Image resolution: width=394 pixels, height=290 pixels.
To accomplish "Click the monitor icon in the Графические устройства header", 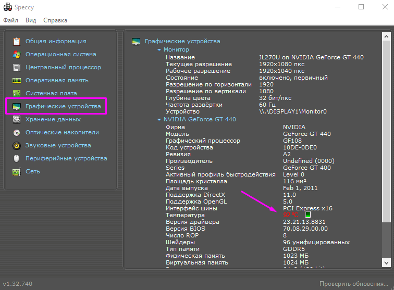I will click(136, 42).
